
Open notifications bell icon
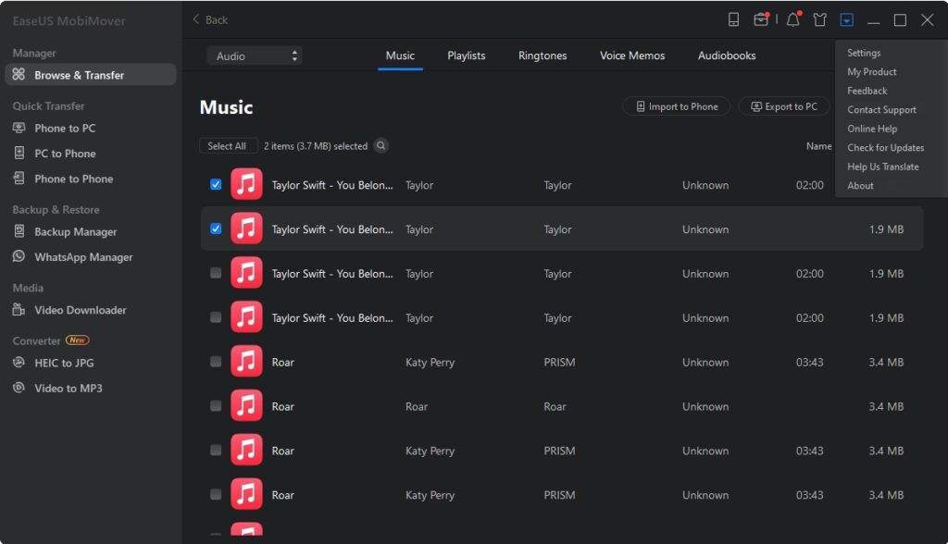point(792,20)
